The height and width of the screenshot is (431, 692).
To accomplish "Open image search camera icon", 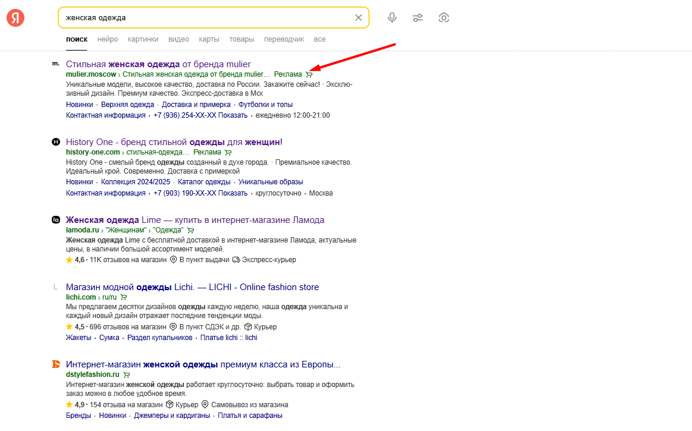I will pyautogui.click(x=443, y=18).
